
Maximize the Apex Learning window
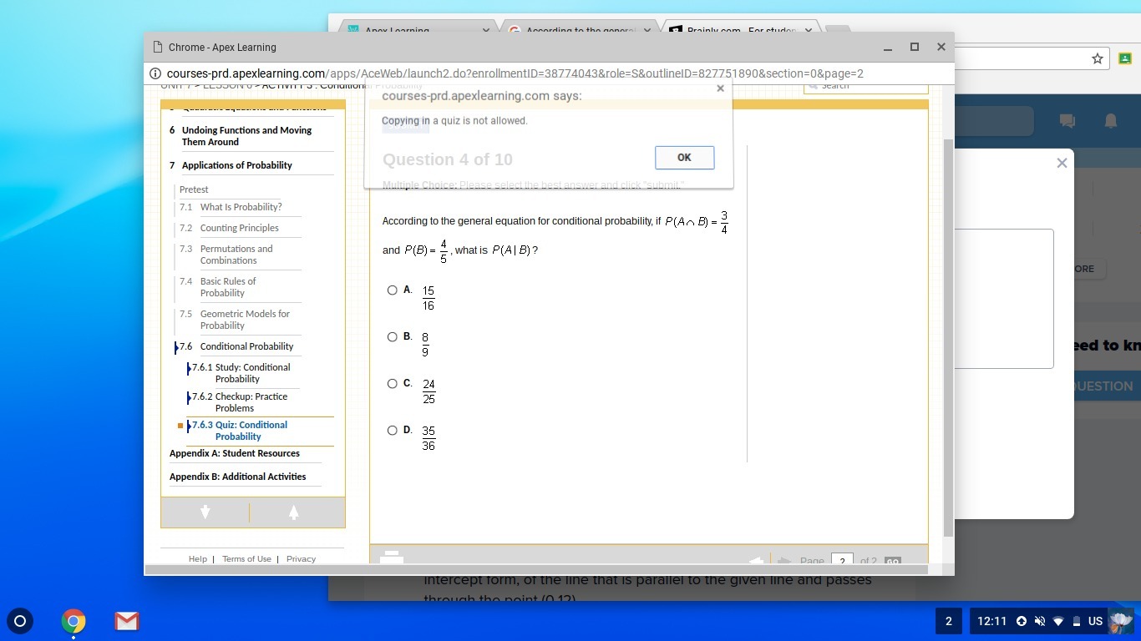[x=915, y=47]
